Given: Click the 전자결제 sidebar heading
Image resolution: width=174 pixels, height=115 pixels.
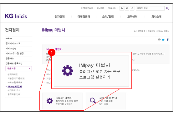Looking at the screenshot, I should pos(12,30).
